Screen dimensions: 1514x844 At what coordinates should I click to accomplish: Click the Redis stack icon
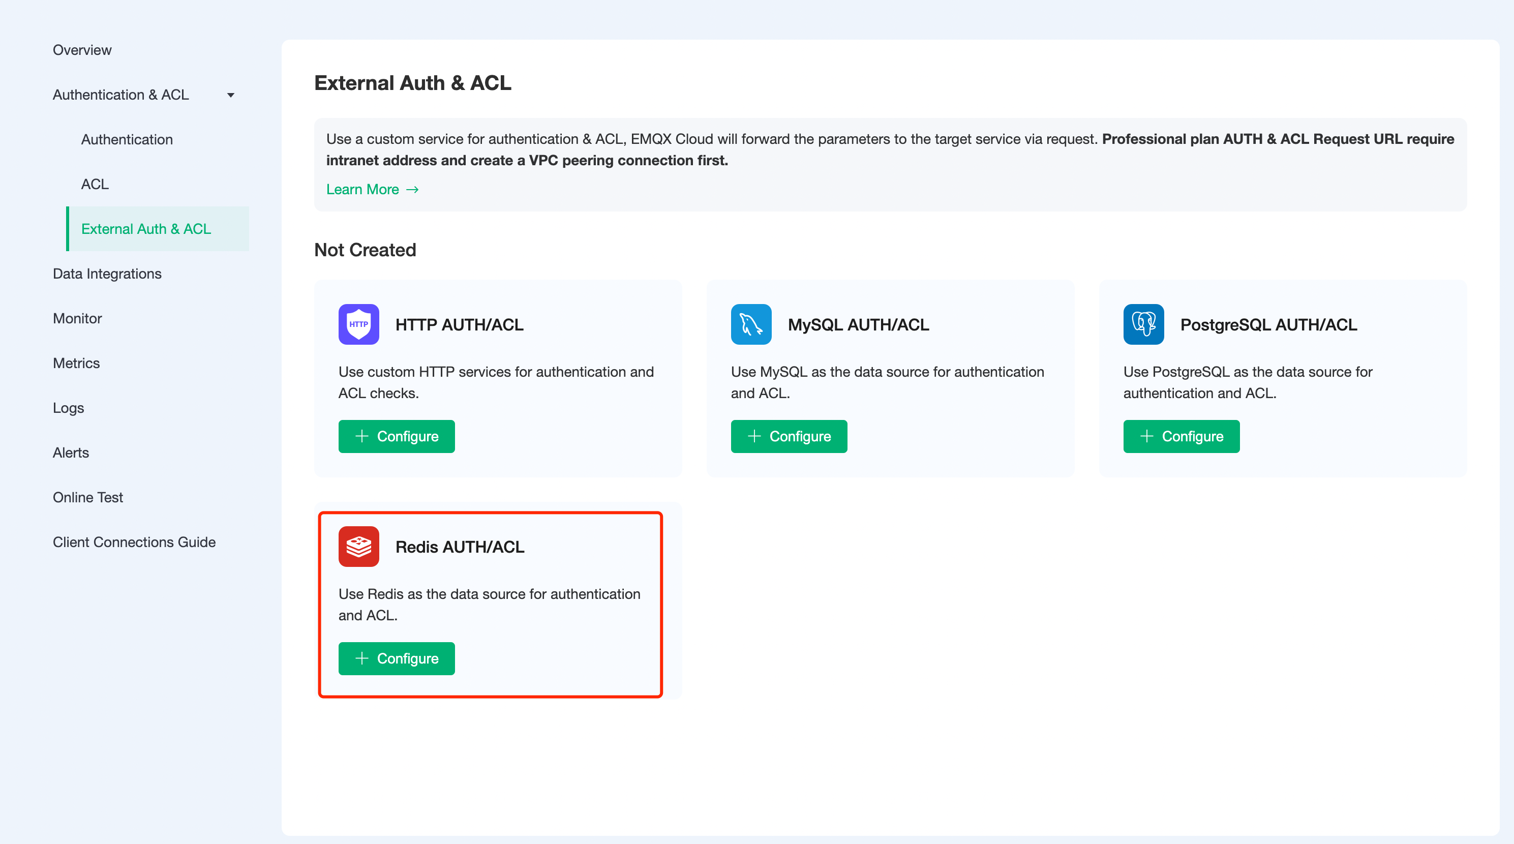(x=358, y=546)
